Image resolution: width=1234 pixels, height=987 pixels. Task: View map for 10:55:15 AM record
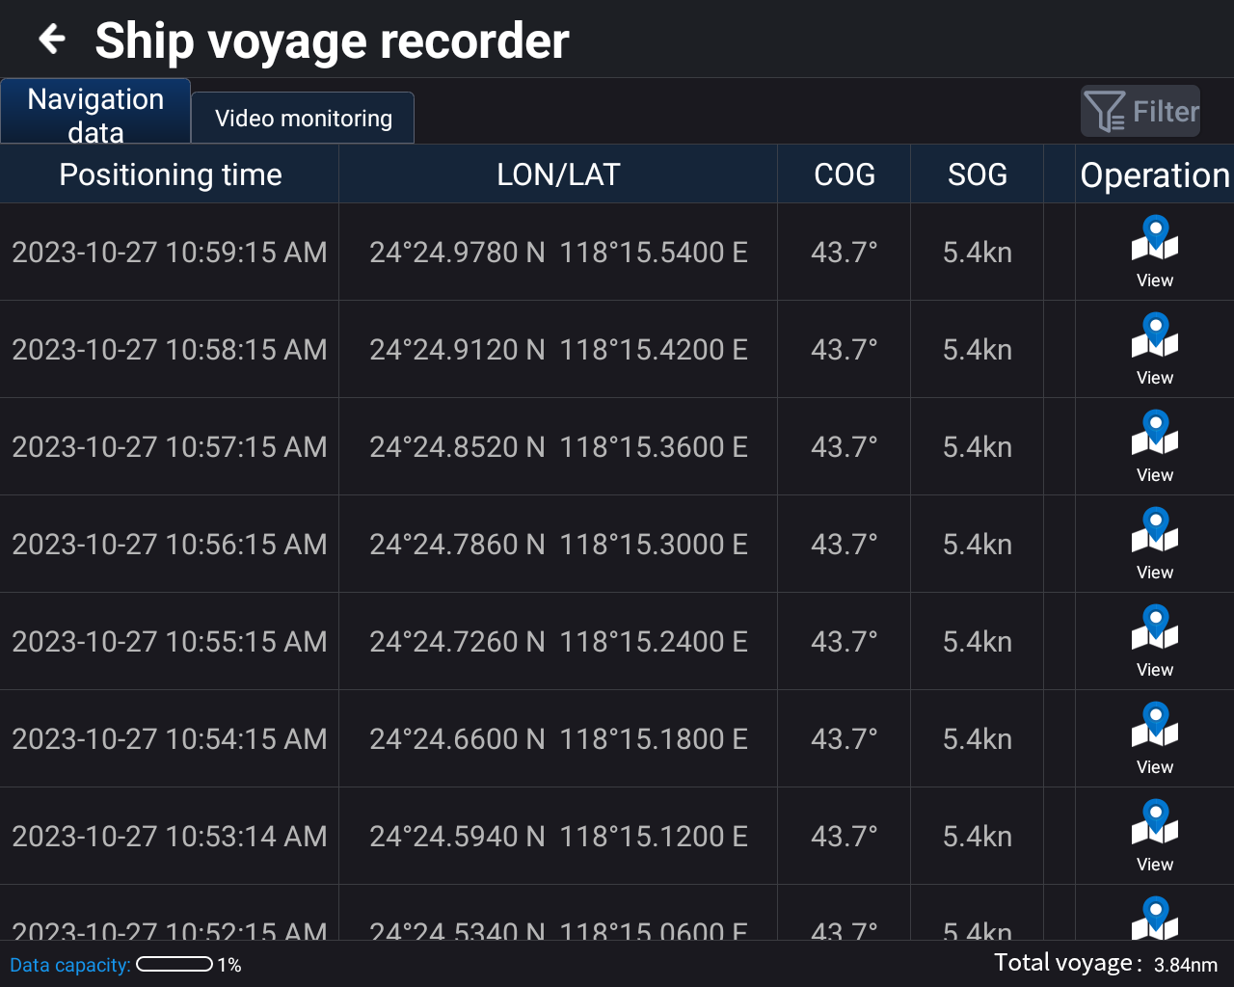[1155, 642]
